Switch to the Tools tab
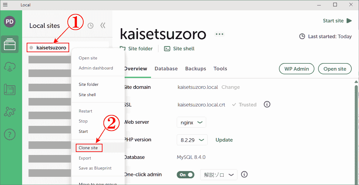This screenshot has width=359, height=185. click(x=220, y=69)
